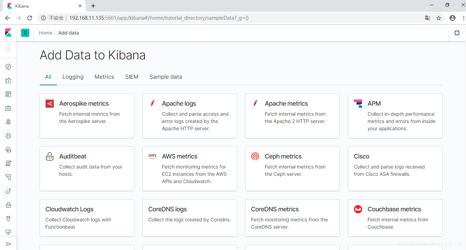Open the Cloudwatch Logs card
Screen dimensions: 466x250
87,218
